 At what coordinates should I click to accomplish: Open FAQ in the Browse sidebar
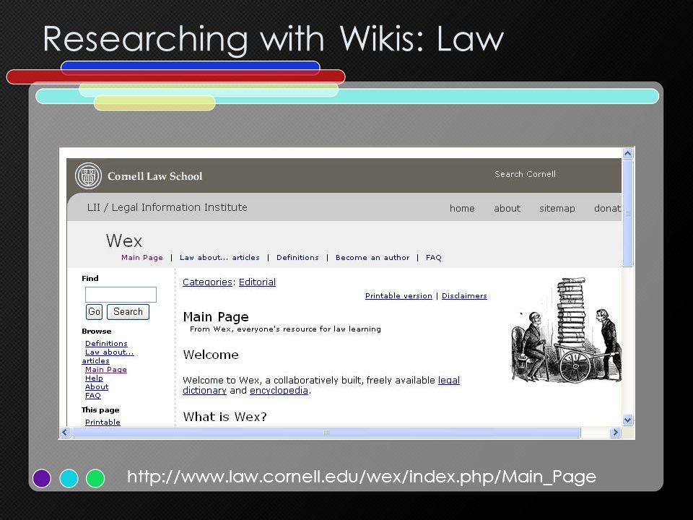coord(93,395)
